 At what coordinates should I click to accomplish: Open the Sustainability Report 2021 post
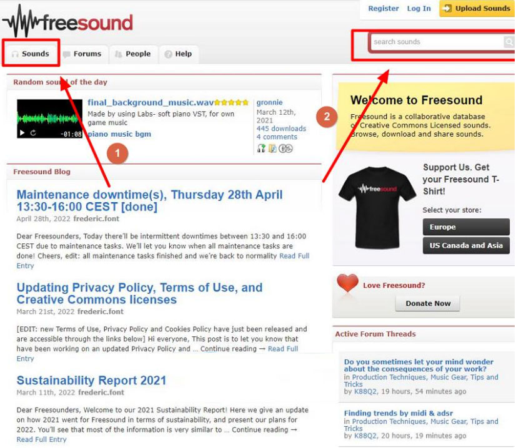tap(91, 380)
